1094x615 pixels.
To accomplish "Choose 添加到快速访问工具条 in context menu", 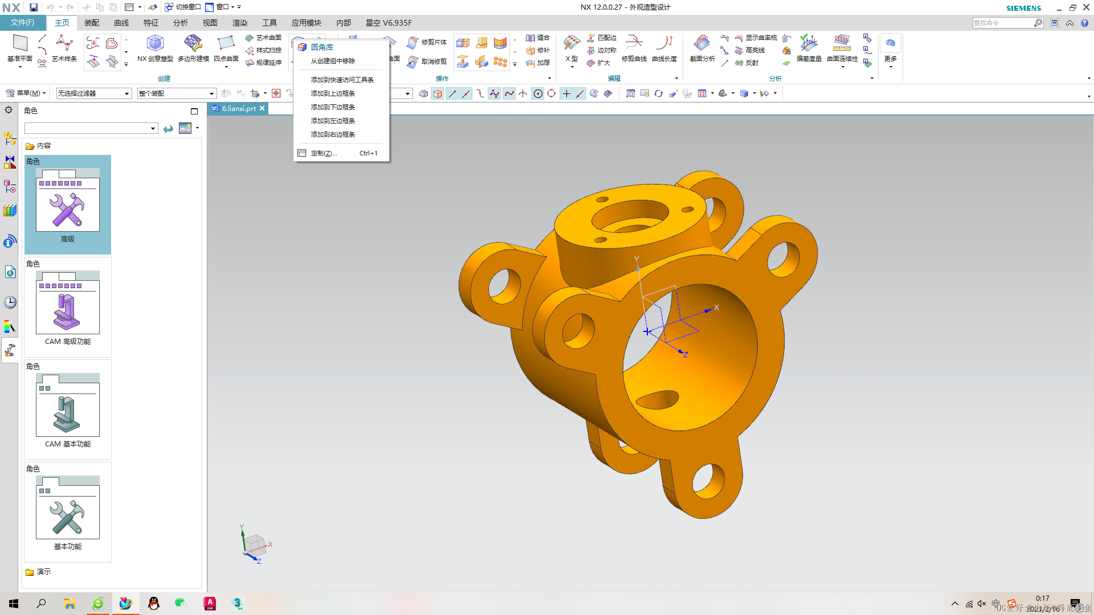I will [342, 80].
